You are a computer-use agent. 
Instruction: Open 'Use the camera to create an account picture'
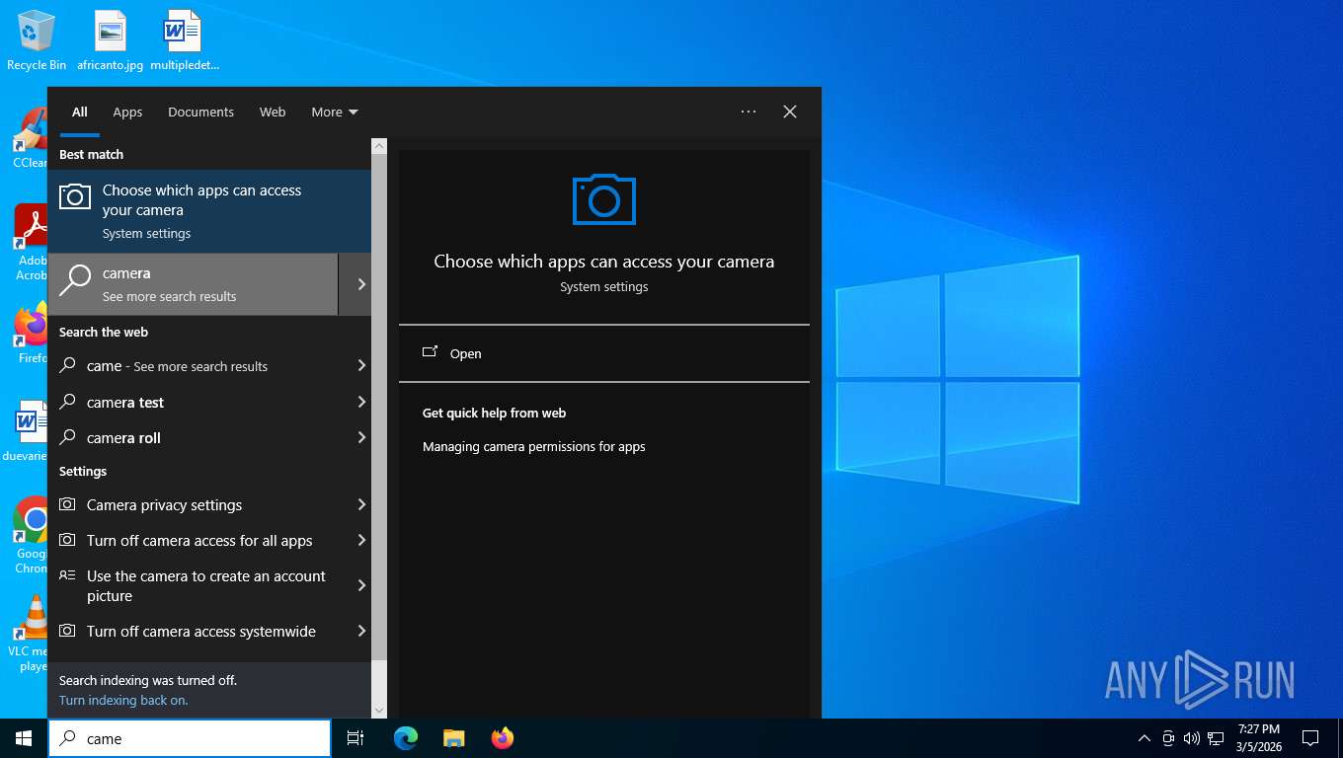(x=197, y=586)
